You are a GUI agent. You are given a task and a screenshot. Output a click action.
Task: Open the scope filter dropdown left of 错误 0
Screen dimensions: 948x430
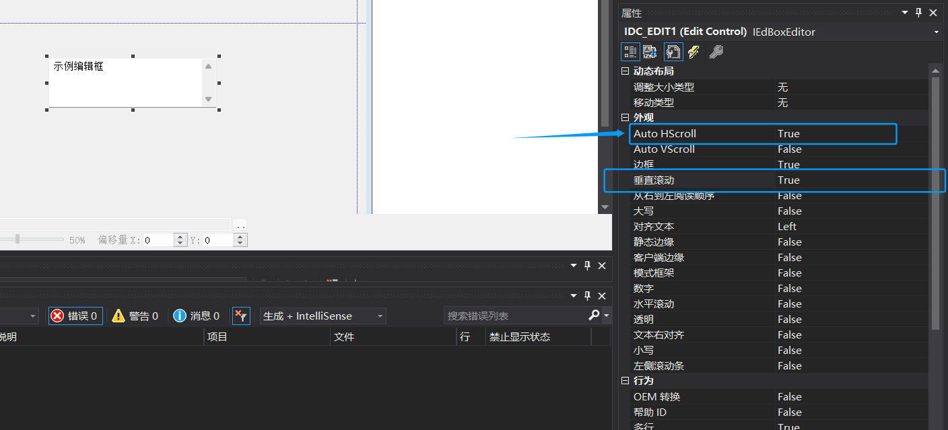pos(33,316)
